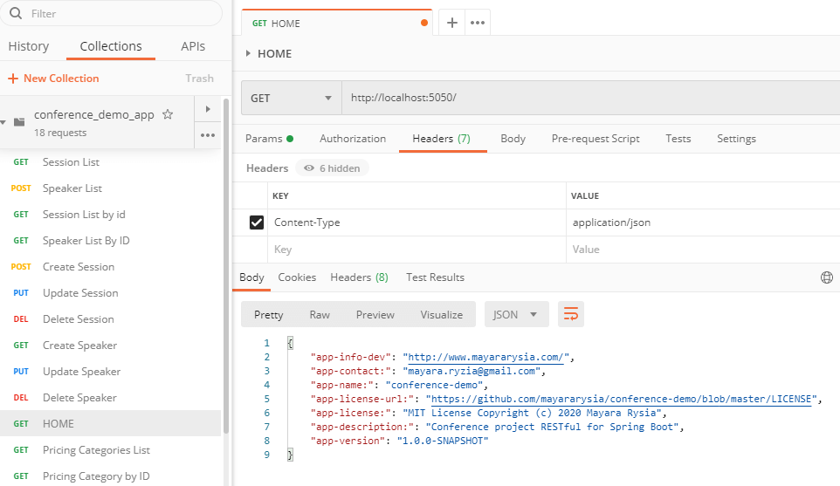
Task: Switch to the Collections tab
Action: coord(111,46)
